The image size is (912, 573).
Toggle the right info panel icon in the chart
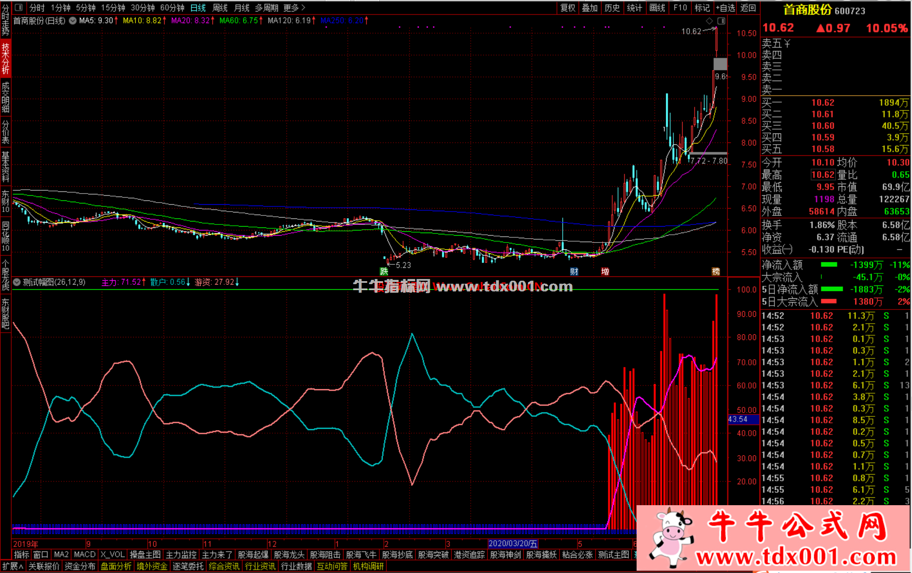point(721,21)
